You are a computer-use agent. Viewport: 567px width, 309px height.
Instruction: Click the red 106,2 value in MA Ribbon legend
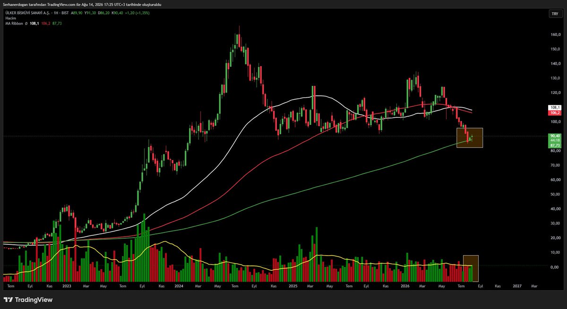tap(46, 23)
